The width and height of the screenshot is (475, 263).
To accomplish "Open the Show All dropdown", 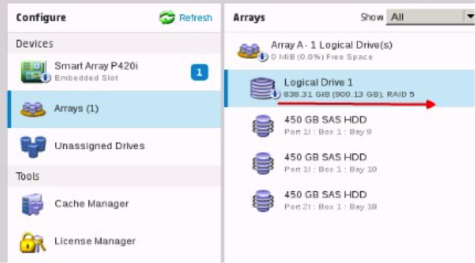I will point(430,17).
